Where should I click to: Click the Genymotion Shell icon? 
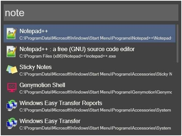(12, 87)
